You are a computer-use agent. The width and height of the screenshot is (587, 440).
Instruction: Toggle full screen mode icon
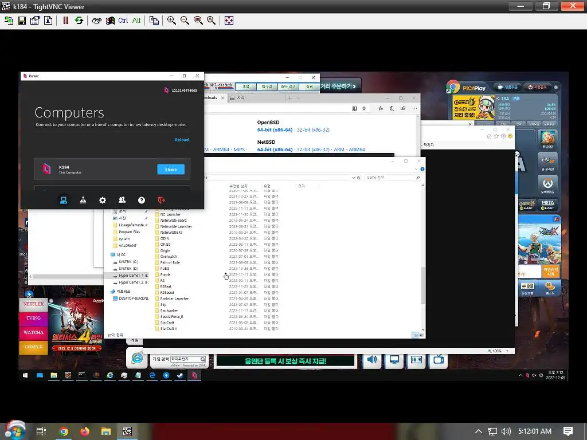229,20
